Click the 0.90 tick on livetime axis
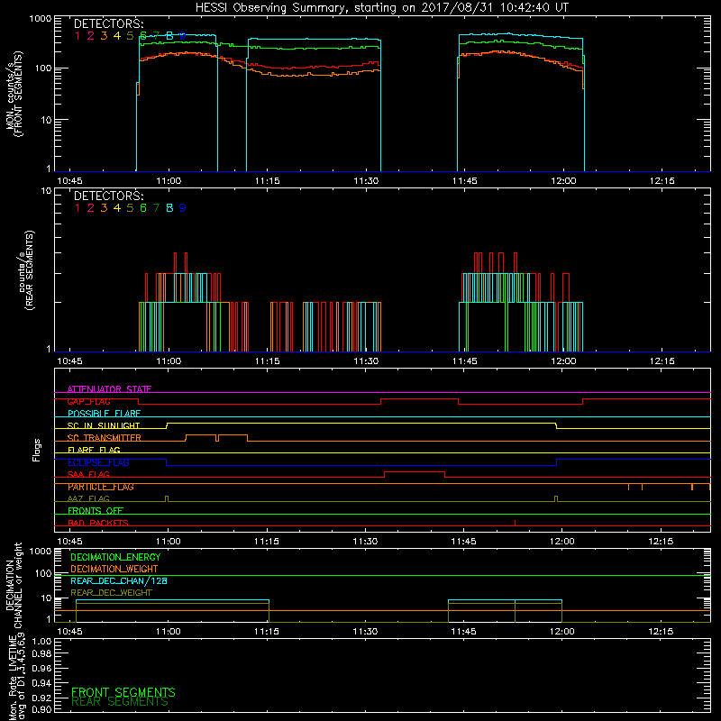The image size is (721, 721). [41, 709]
